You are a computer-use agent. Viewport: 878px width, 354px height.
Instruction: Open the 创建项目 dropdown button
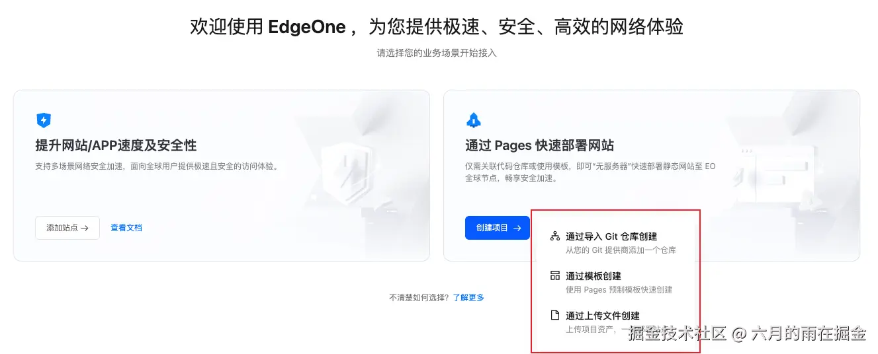point(497,228)
